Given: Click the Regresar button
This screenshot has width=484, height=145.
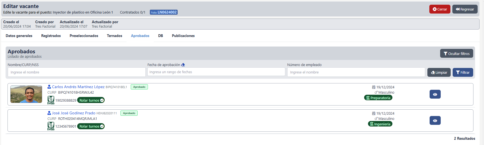Looking at the screenshot, I should 465,9.
